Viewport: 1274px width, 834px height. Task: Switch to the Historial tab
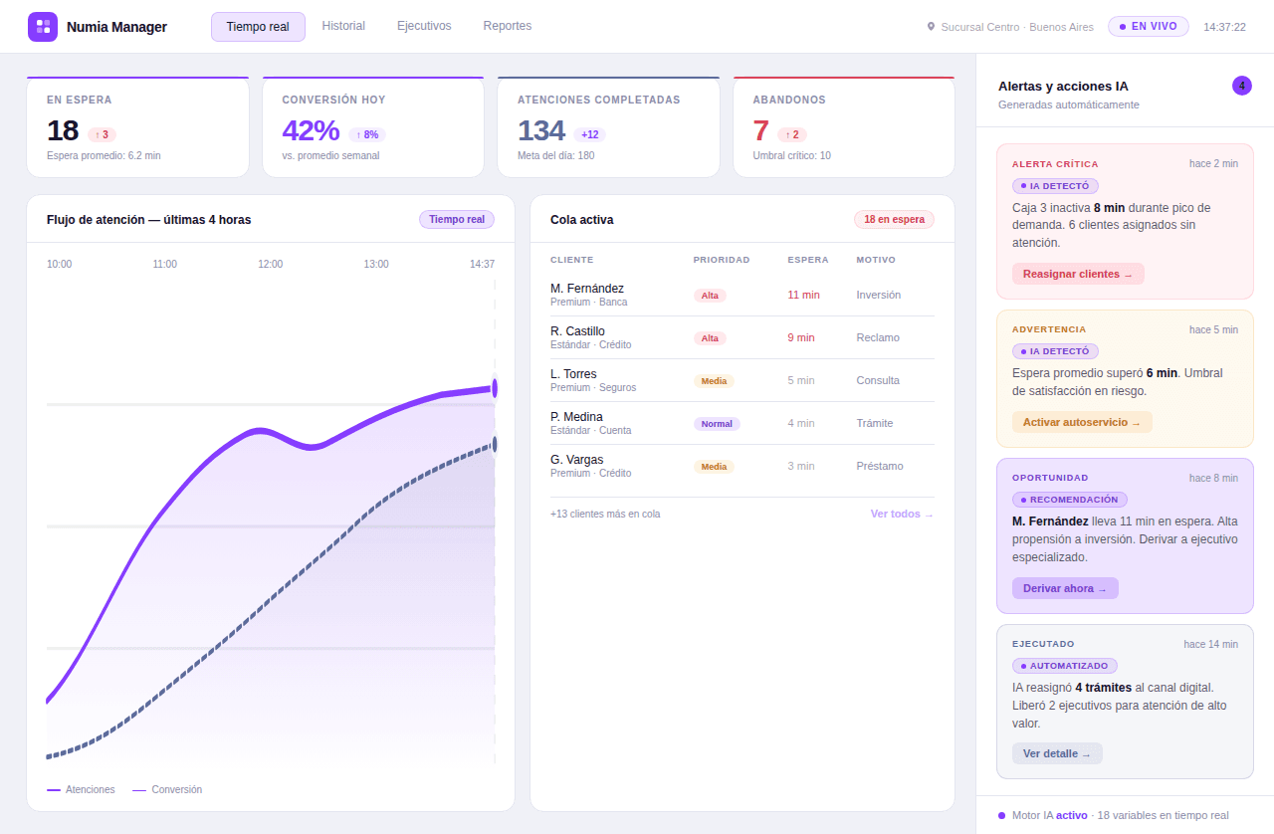(x=343, y=26)
